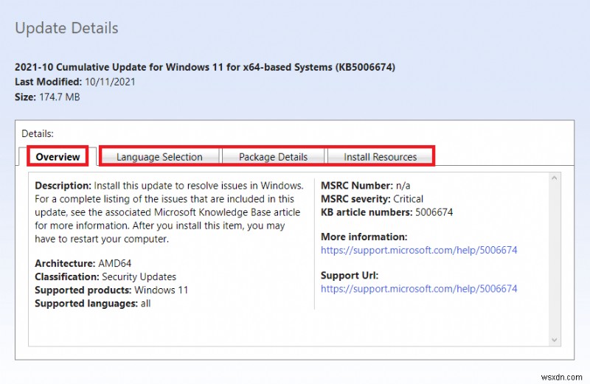The image size is (590, 384).
Task: Click the Update Details heading
Action: tap(66, 28)
